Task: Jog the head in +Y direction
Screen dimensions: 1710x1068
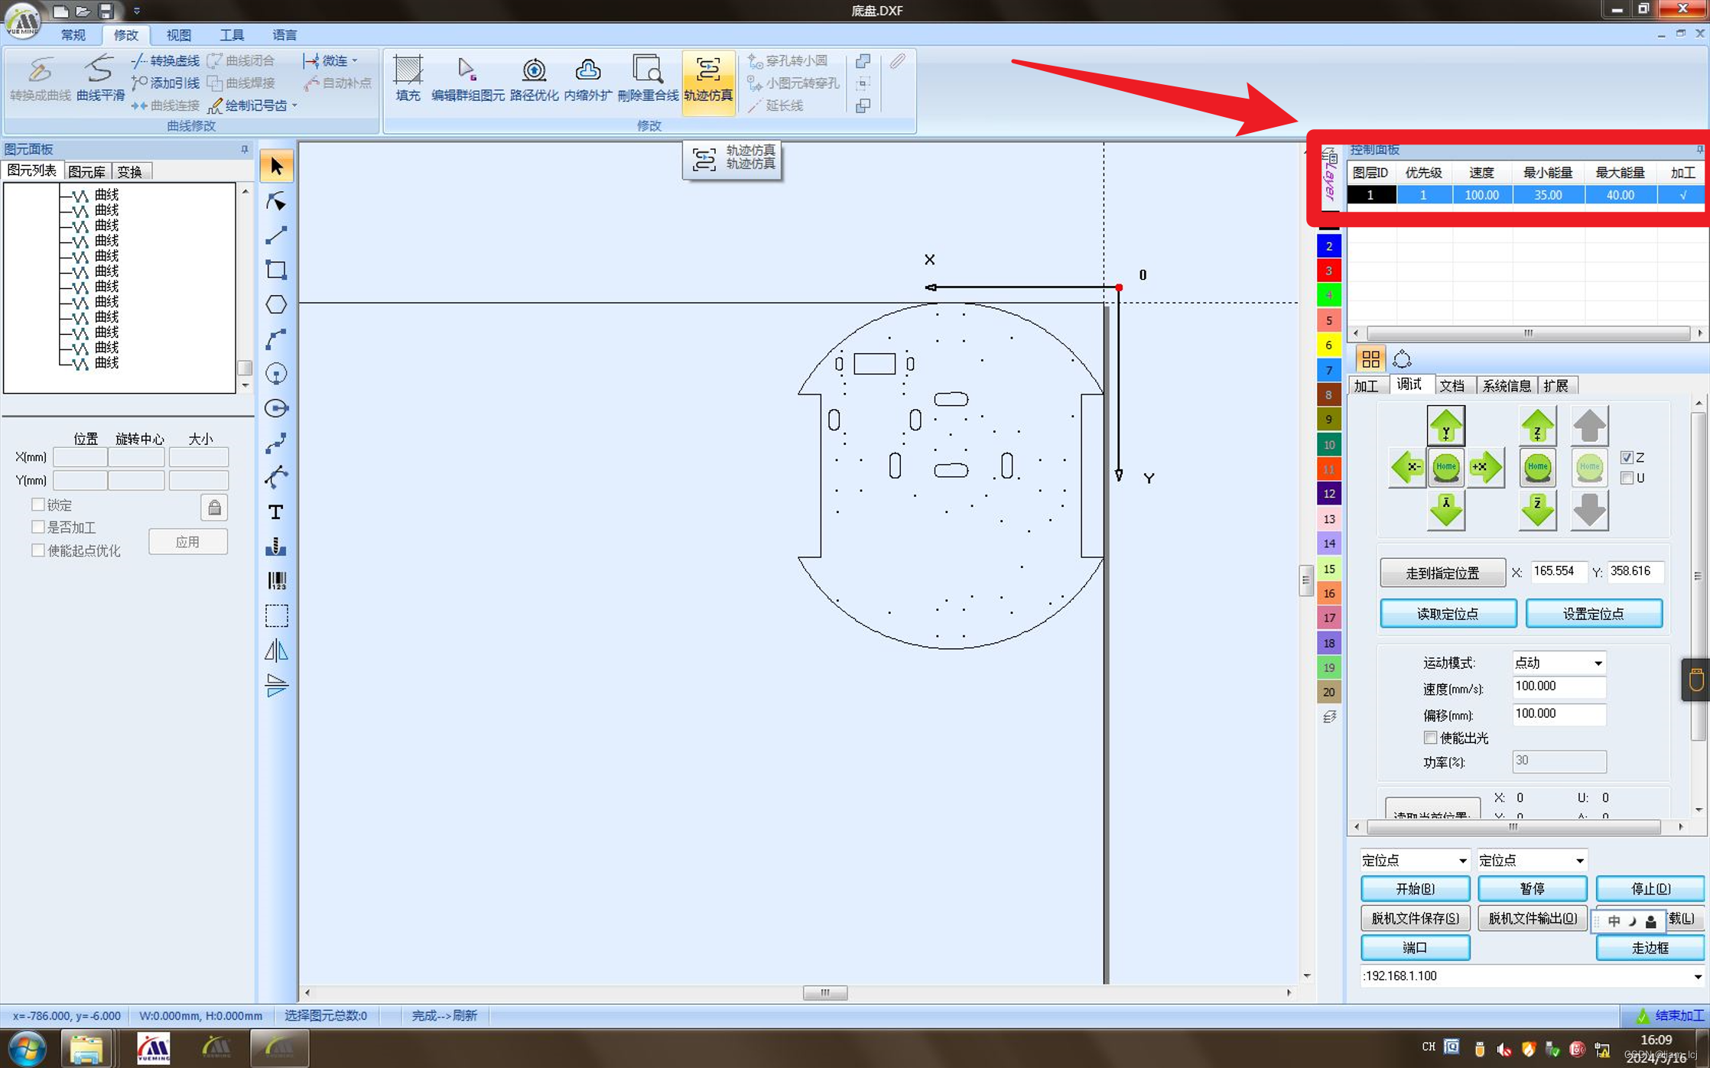Action: point(1445,426)
